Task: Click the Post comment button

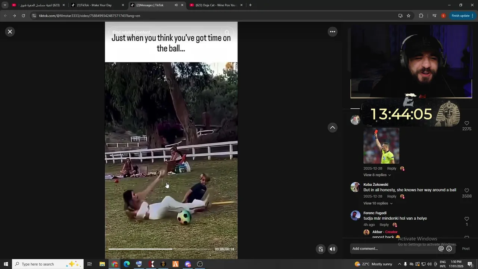Action: click(x=466, y=248)
